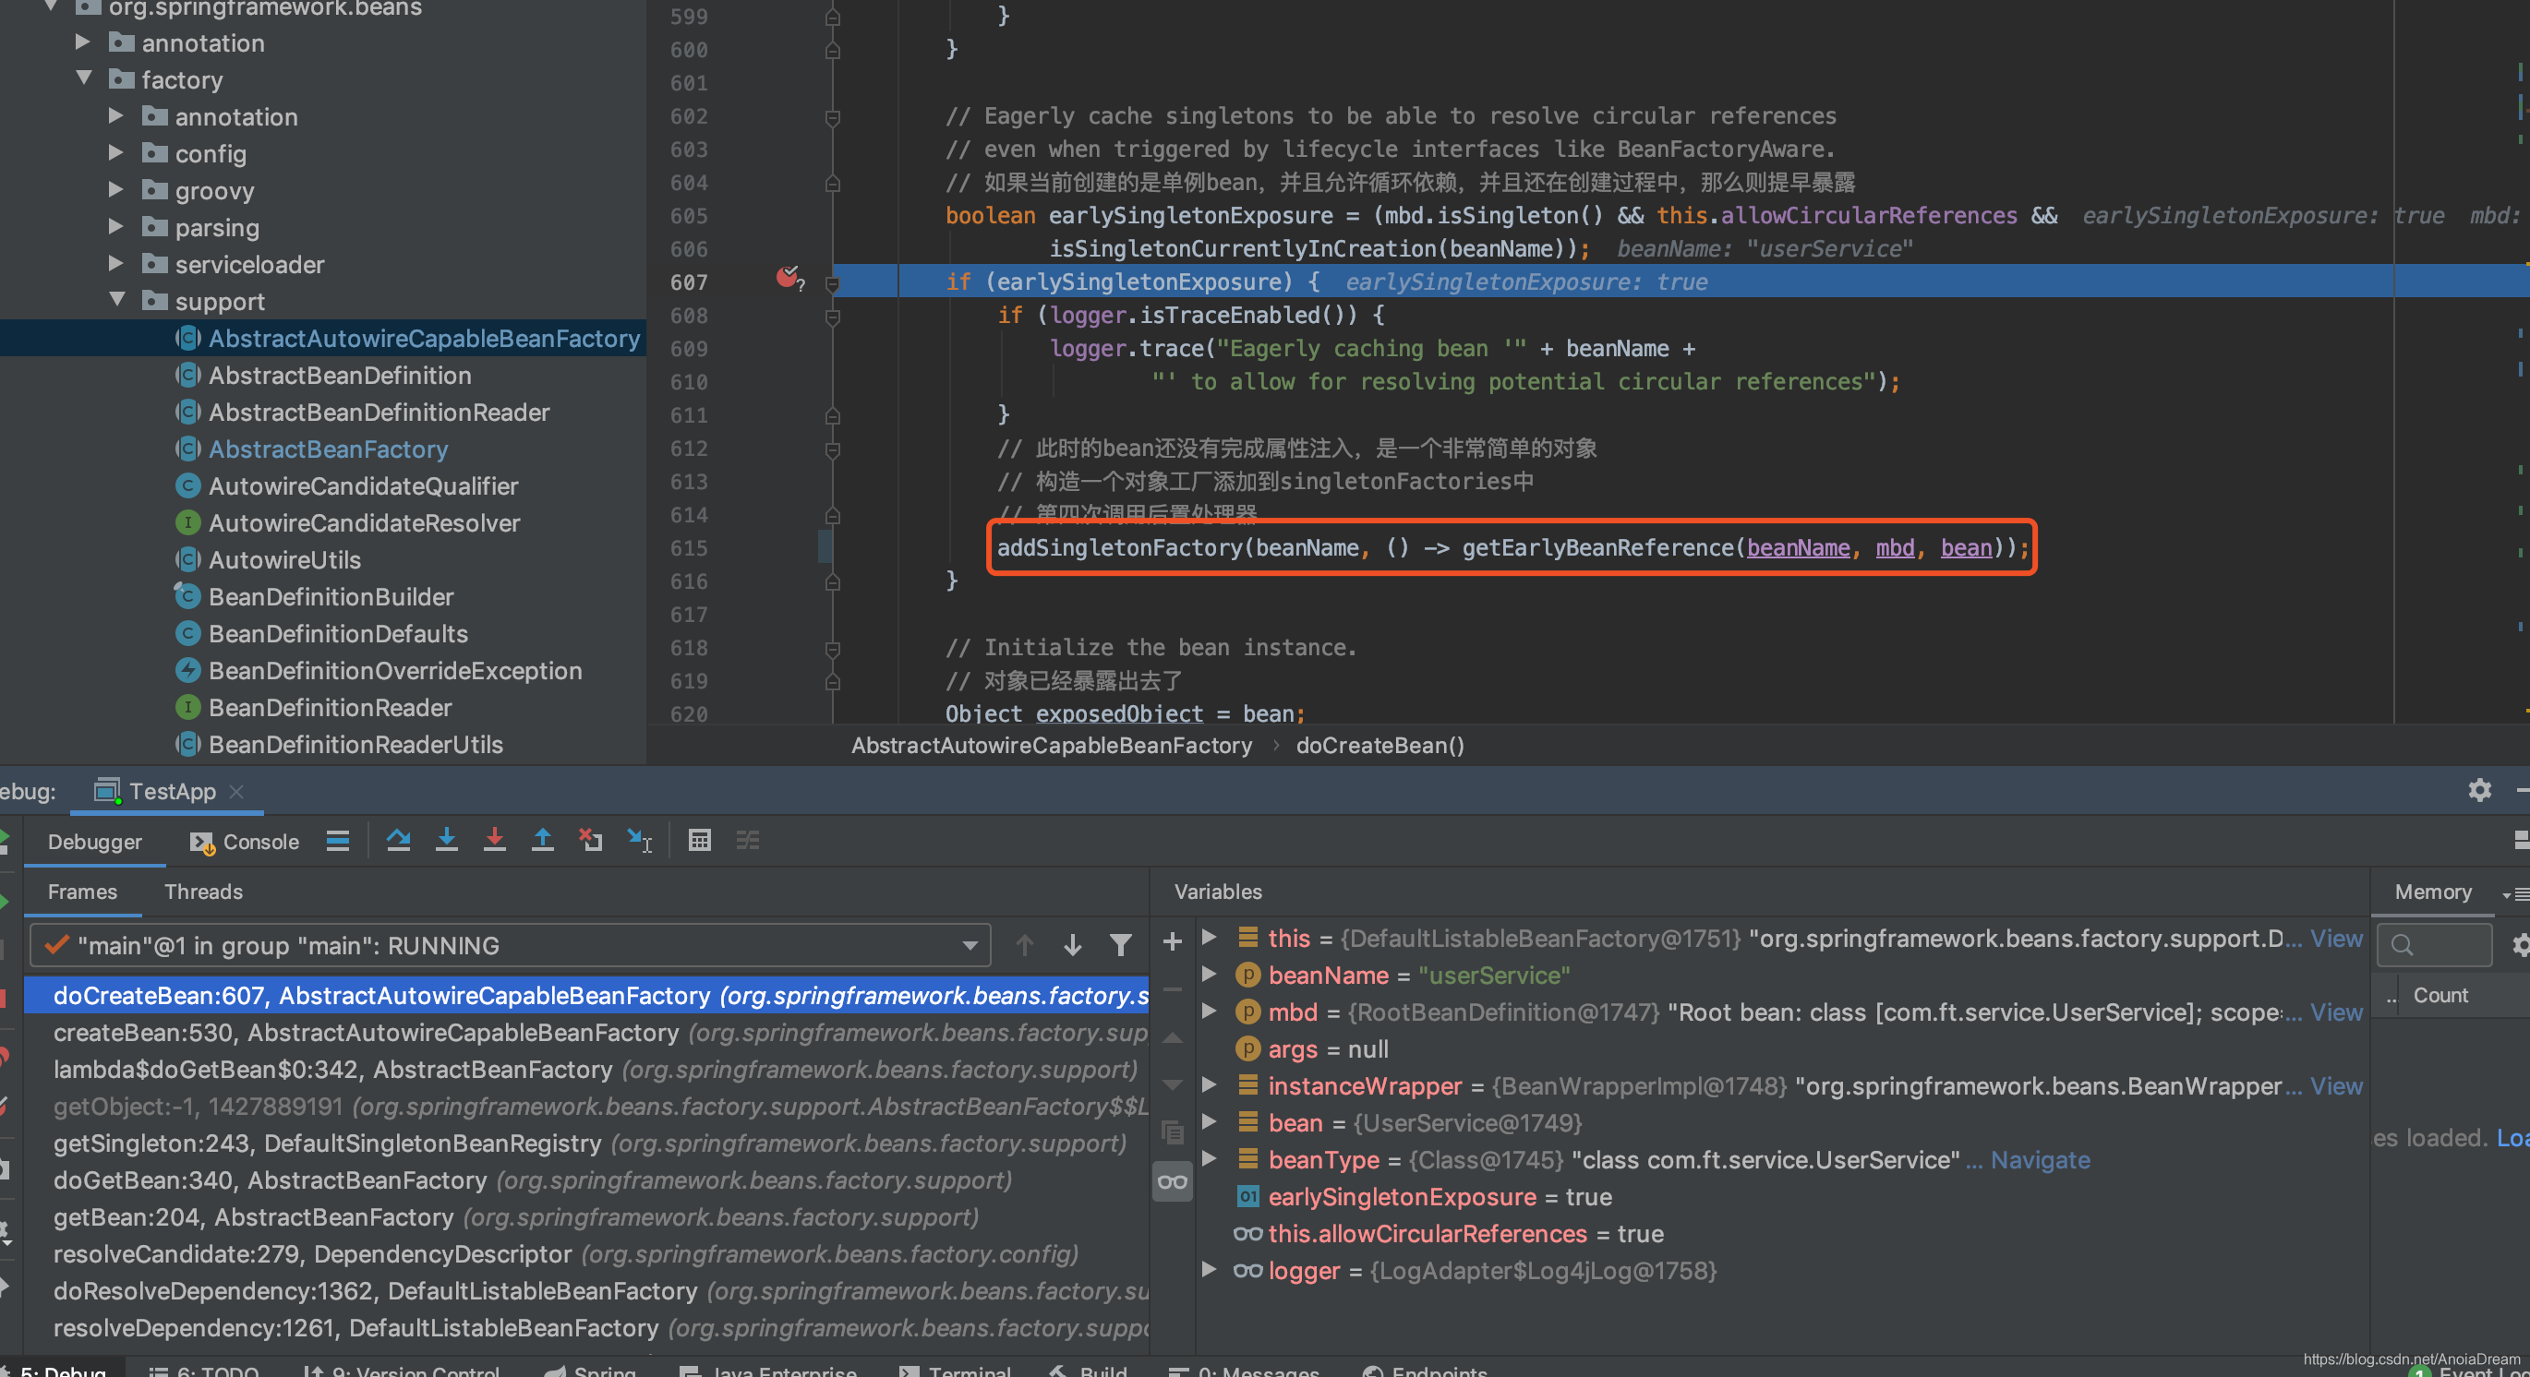Open the main thread selector dropdown
This screenshot has height=1377, width=2530.
tap(510, 945)
